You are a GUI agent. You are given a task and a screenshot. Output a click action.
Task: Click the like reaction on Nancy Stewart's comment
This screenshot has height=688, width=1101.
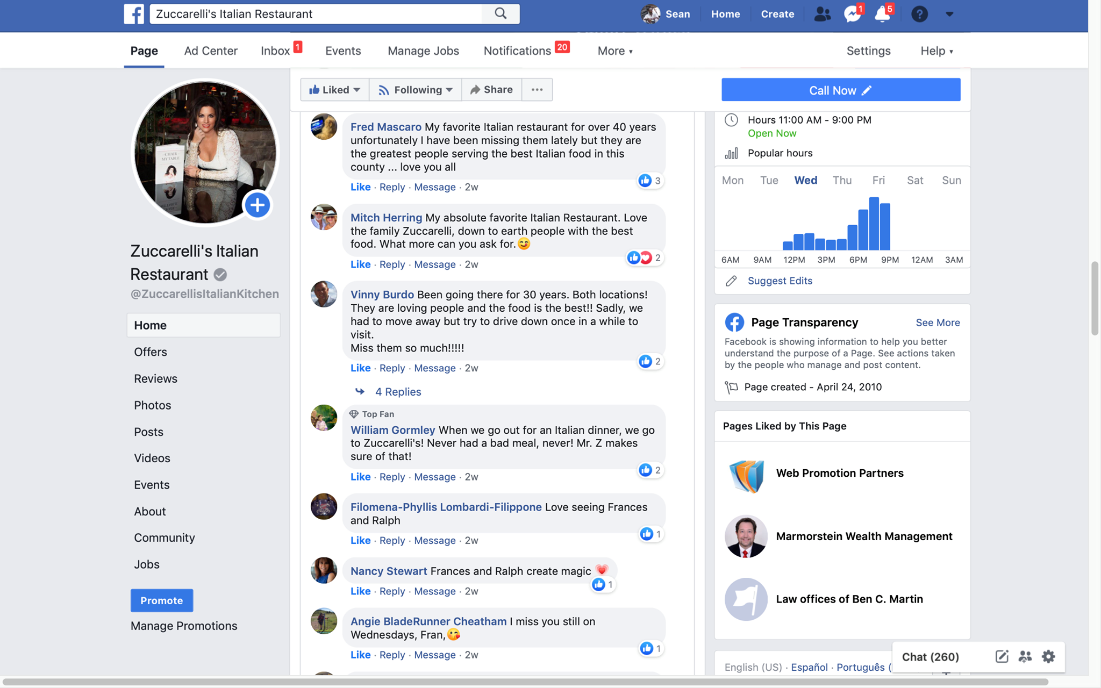pos(603,585)
